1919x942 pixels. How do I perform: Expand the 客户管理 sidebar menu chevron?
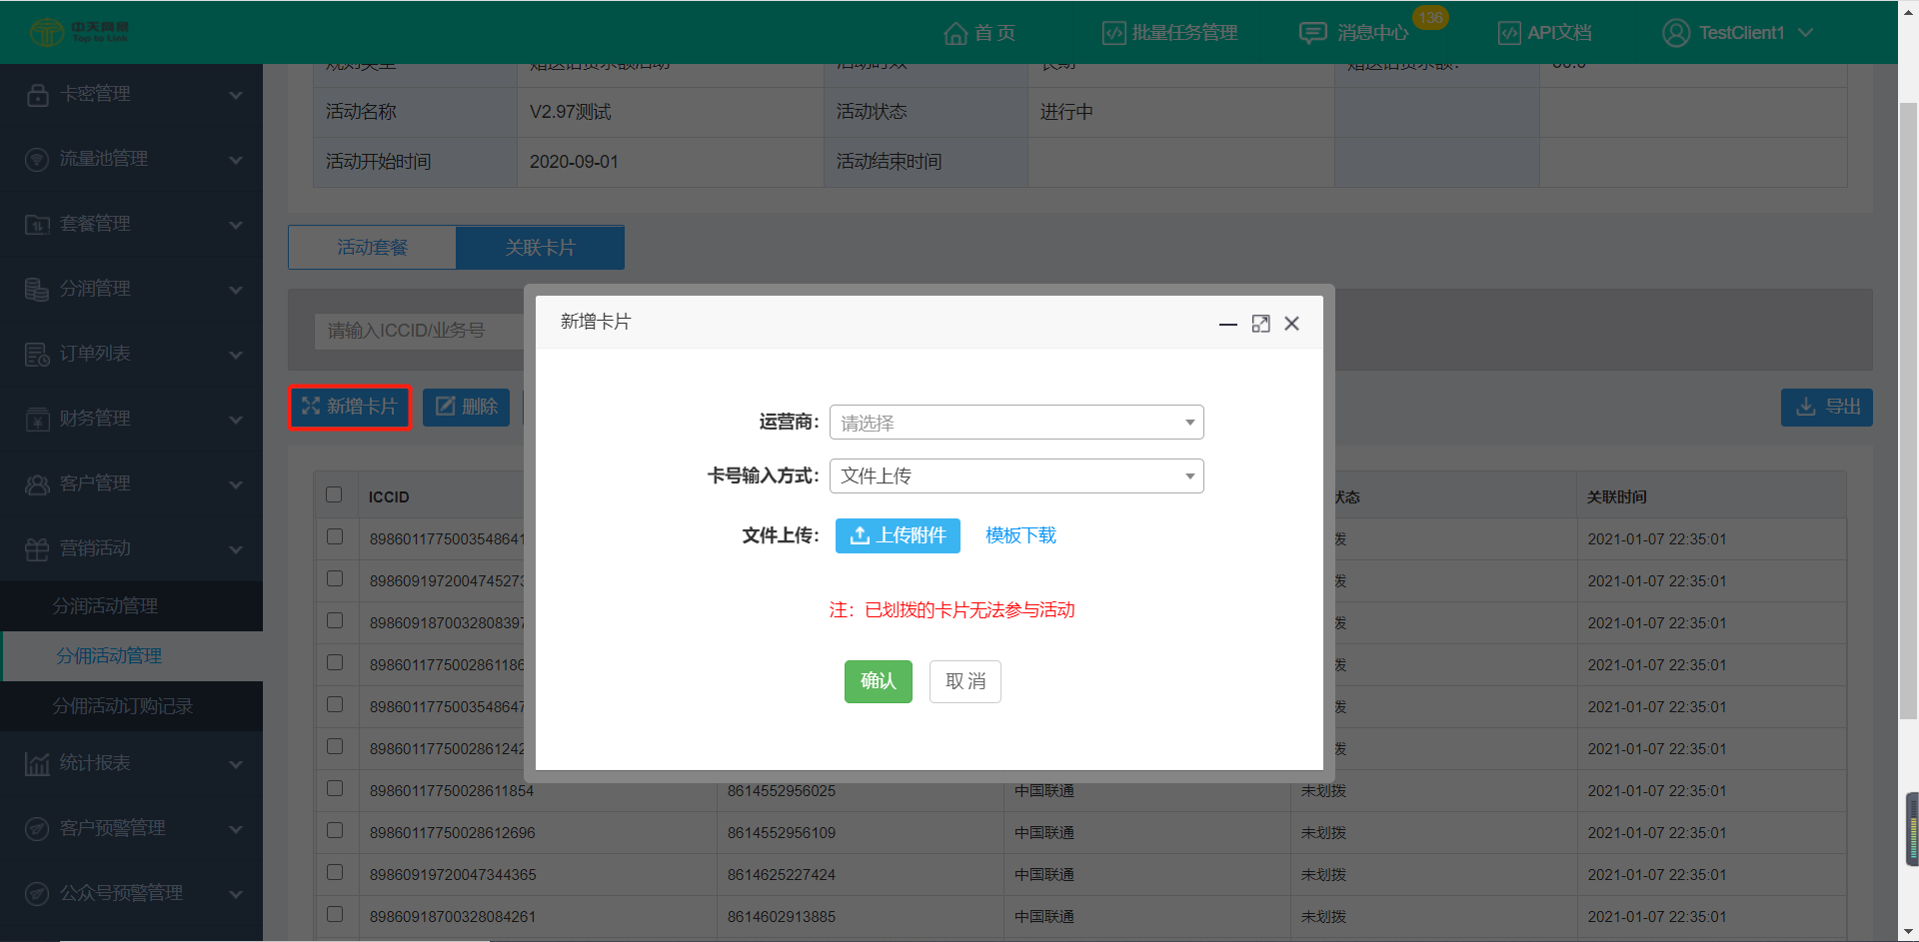236,485
